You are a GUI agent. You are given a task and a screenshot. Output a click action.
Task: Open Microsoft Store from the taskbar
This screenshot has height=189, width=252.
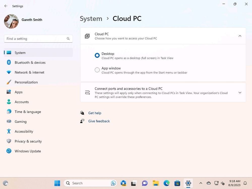pos(177,183)
